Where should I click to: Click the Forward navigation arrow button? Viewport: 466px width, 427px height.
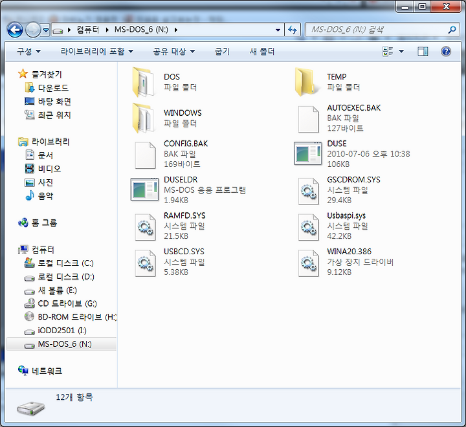point(33,30)
